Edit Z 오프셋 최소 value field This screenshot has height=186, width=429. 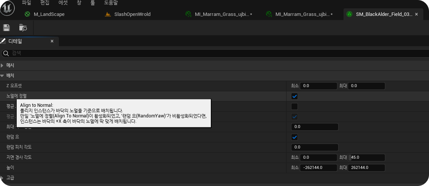coord(318,86)
